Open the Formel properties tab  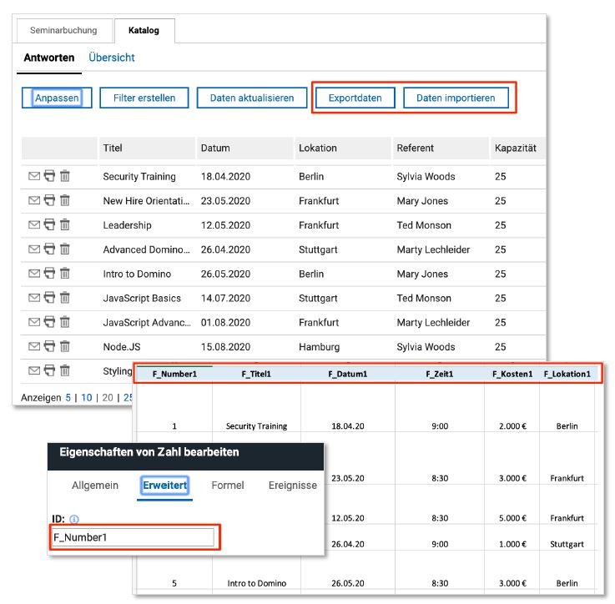[x=228, y=486]
